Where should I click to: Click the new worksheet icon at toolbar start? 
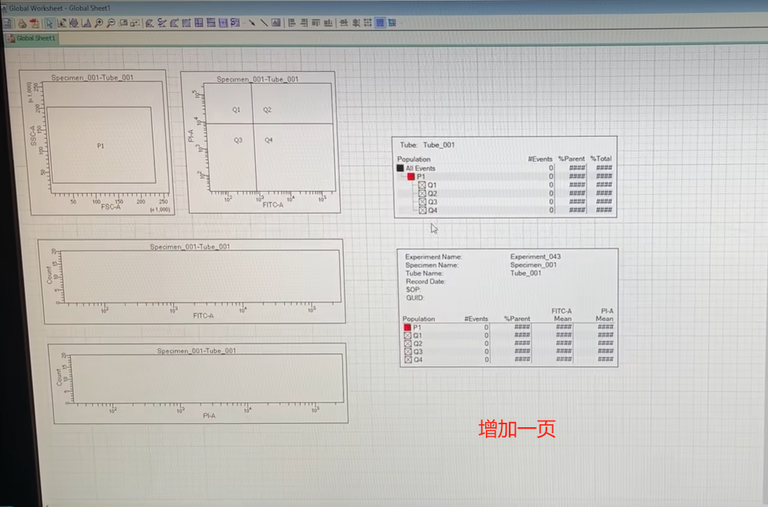tap(7, 23)
